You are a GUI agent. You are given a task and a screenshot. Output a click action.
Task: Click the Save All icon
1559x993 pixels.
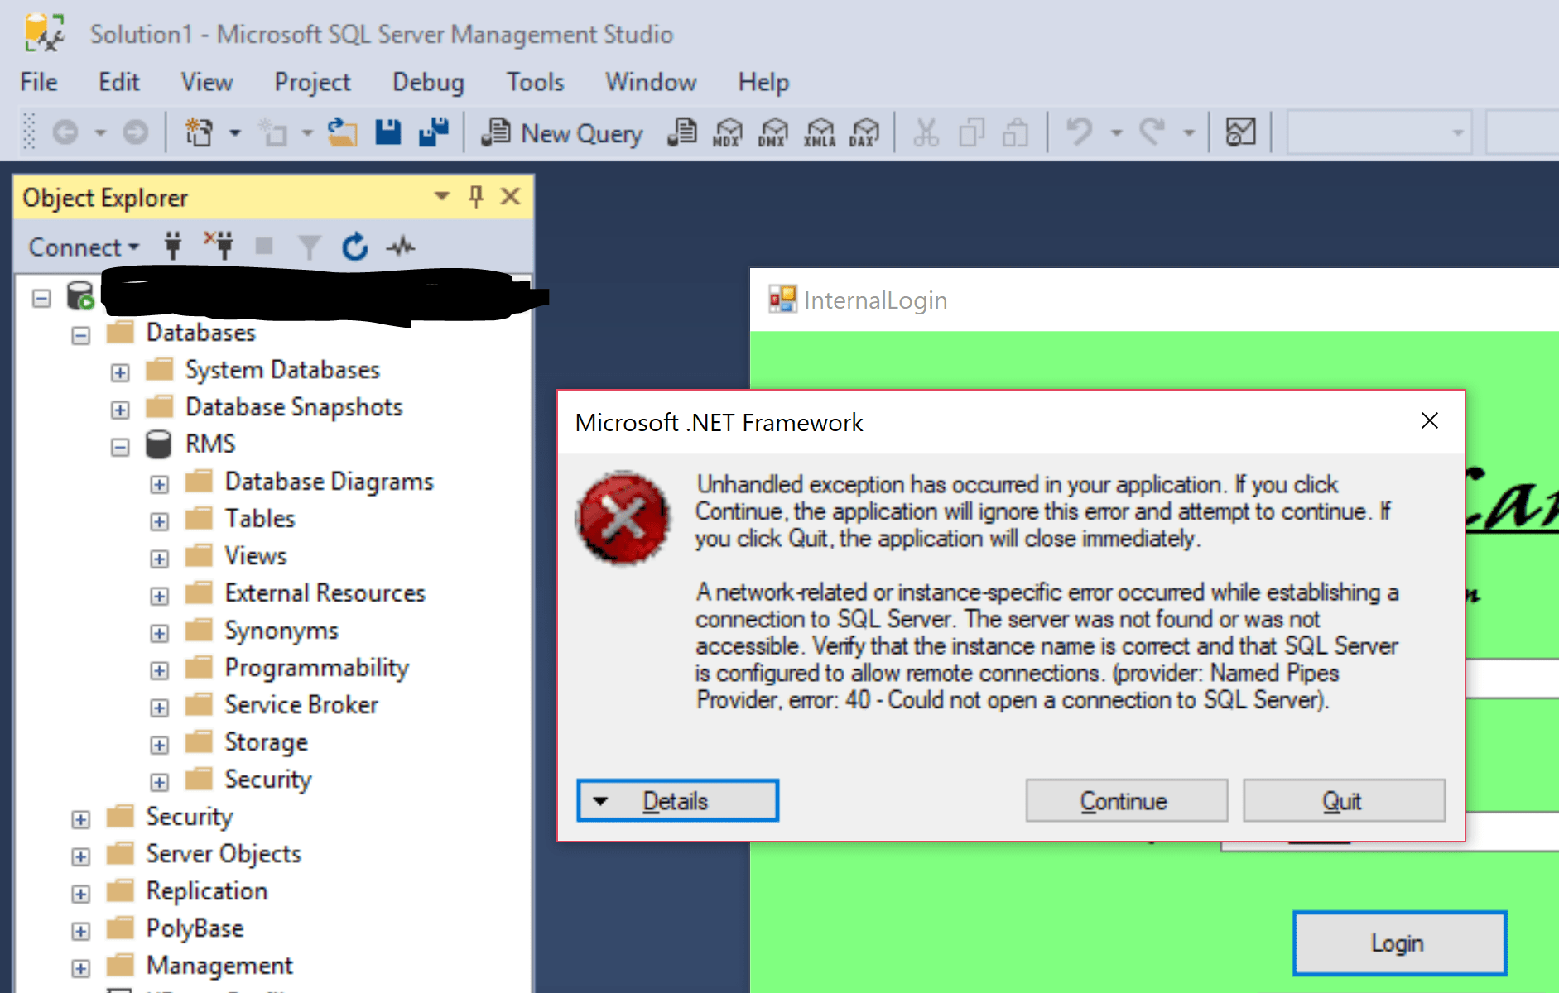click(433, 132)
